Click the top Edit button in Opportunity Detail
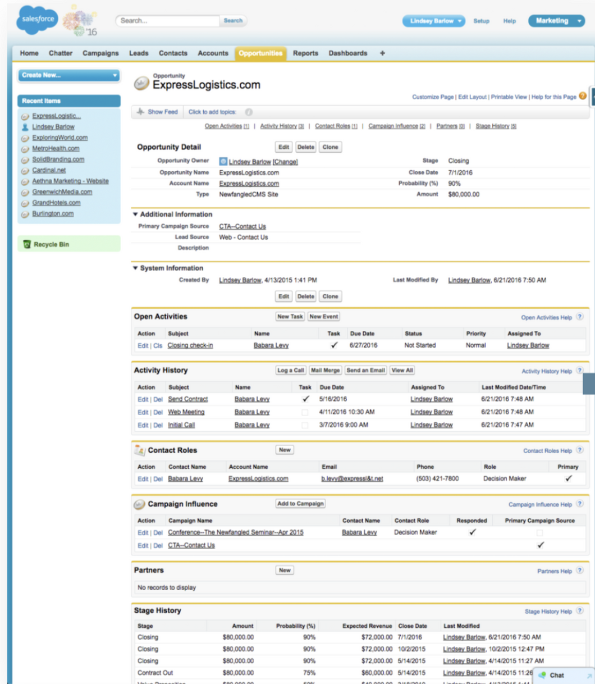The width and height of the screenshot is (595, 684). click(284, 147)
